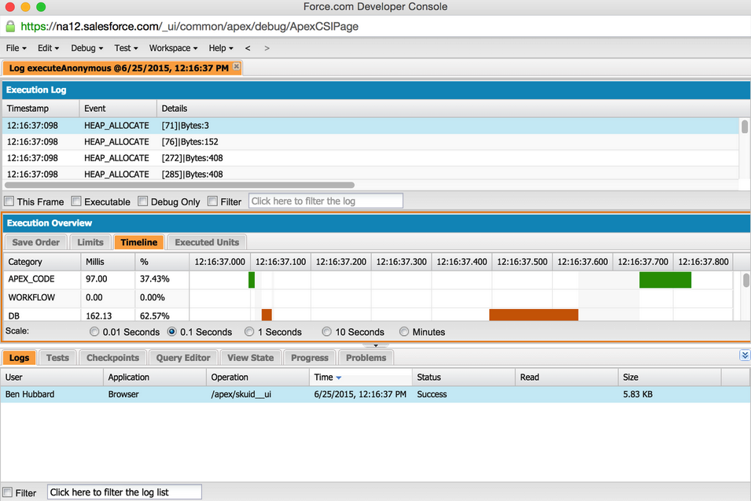Toggle the Debug Only checkbox
751x501 pixels.
[x=143, y=201]
